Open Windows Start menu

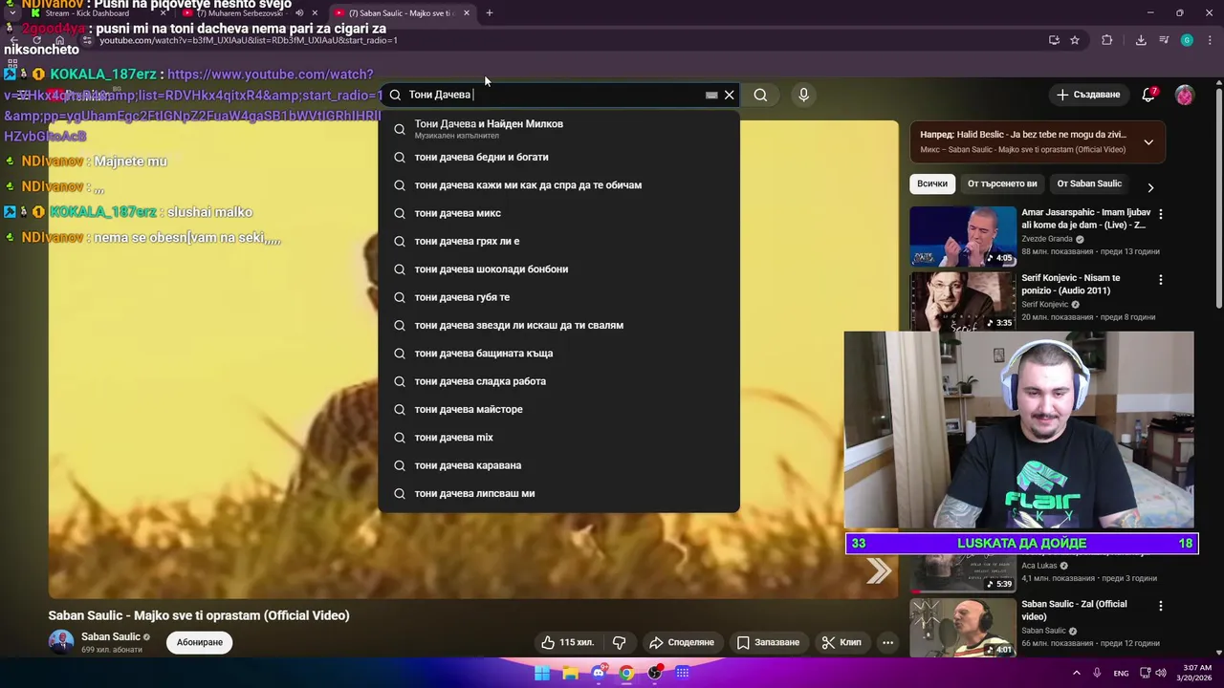point(542,673)
